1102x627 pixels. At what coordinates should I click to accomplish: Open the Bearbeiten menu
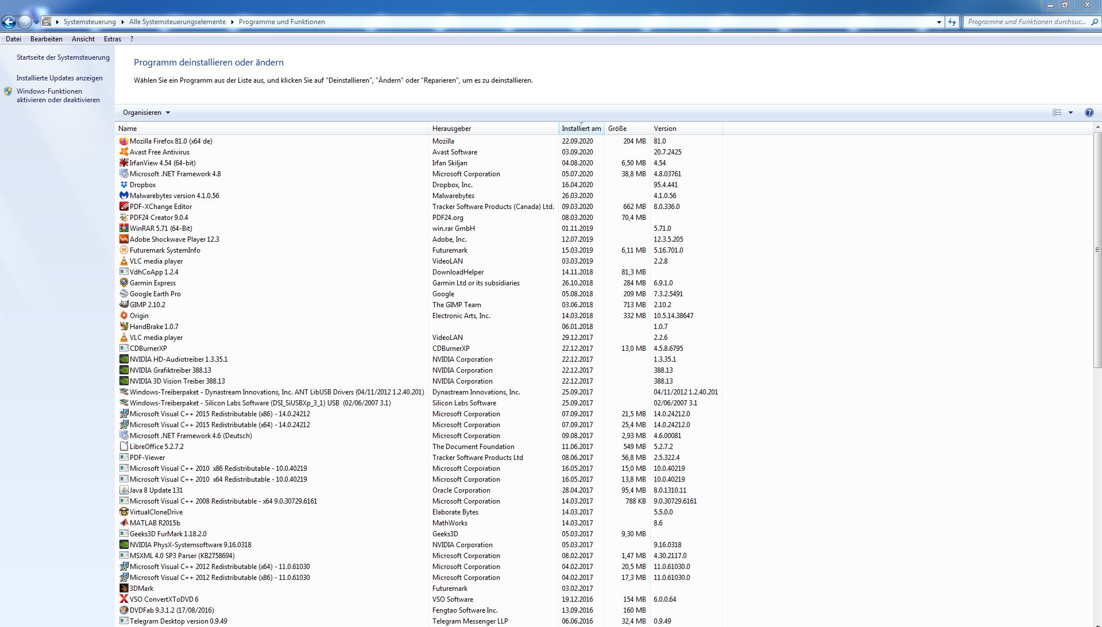(47, 39)
